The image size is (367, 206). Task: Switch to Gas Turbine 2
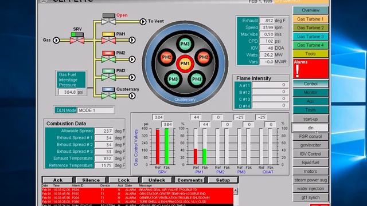(x=311, y=27)
